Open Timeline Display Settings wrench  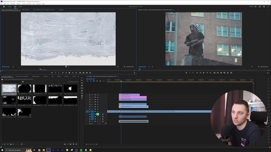coord(100,81)
